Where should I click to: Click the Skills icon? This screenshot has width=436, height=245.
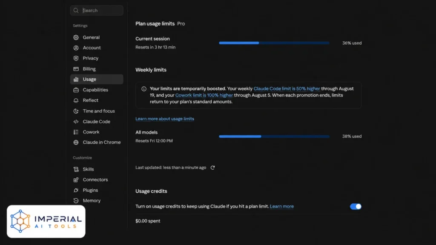tap(76, 169)
